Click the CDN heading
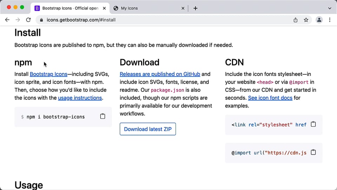This screenshot has height=190, width=337. (x=234, y=63)
